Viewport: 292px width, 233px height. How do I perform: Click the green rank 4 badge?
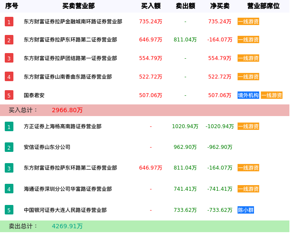9,189
